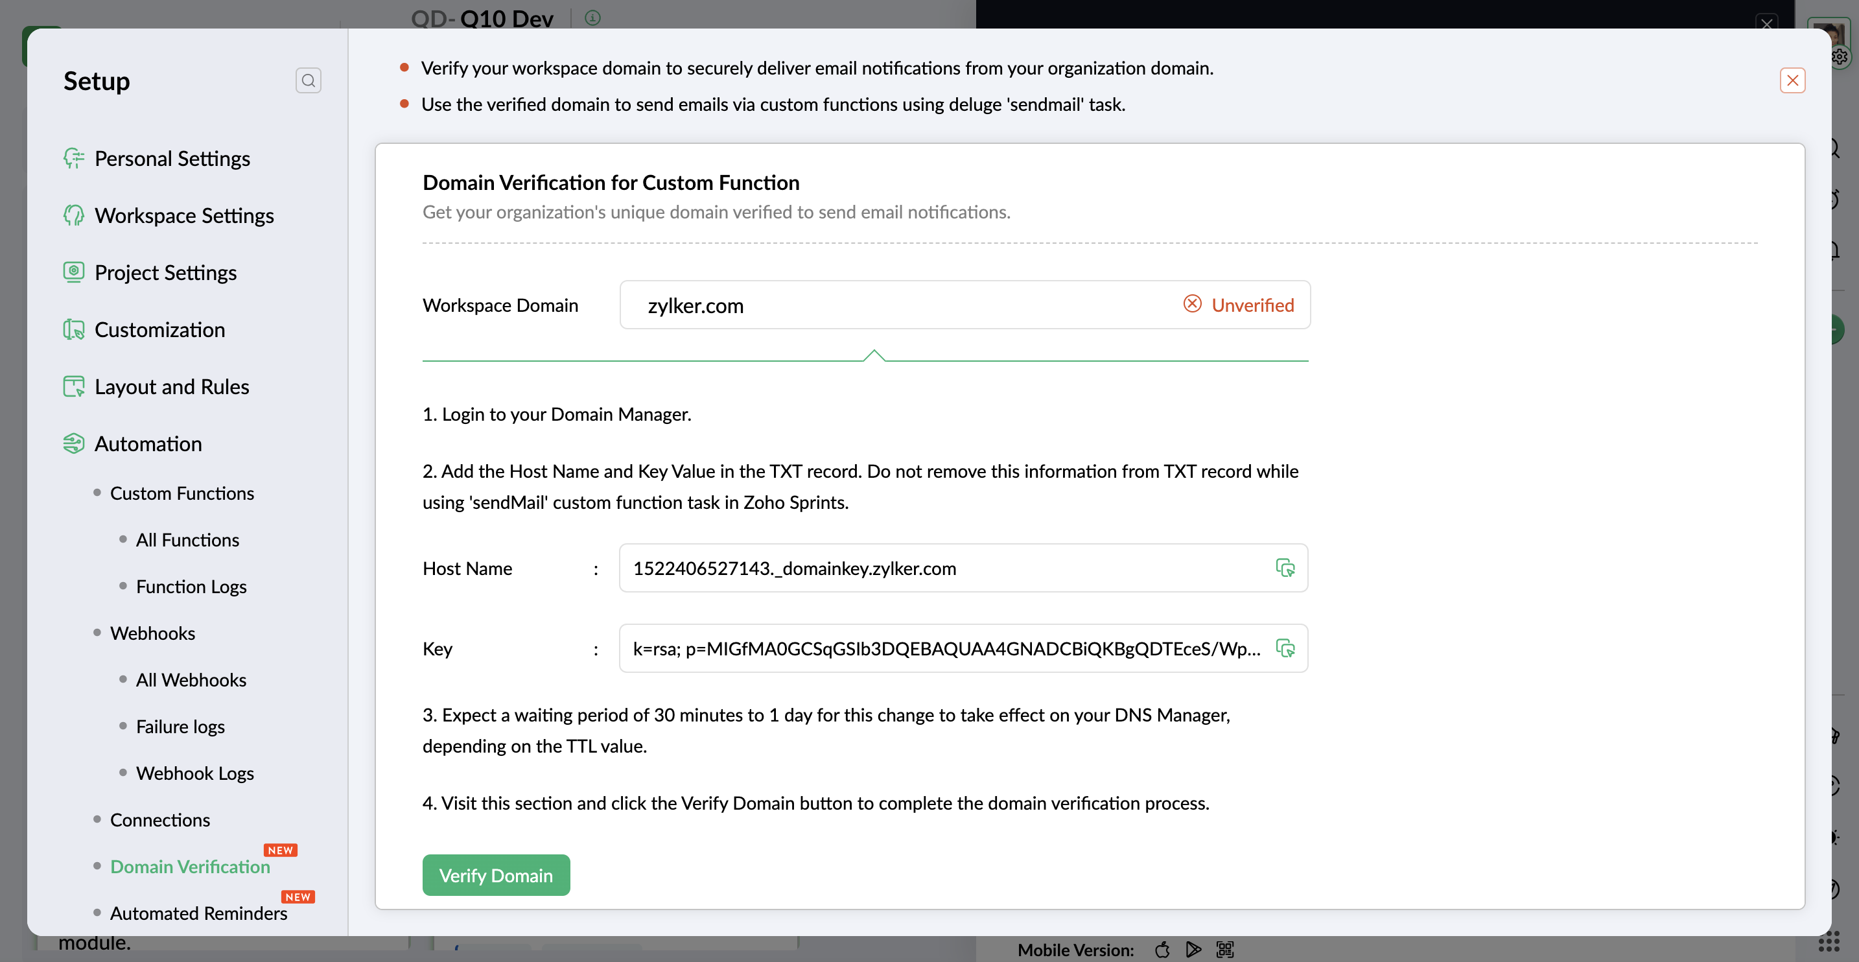Open Connections
The width and height of the screenshot is (1859, 962).
click(x=160, y=820)
